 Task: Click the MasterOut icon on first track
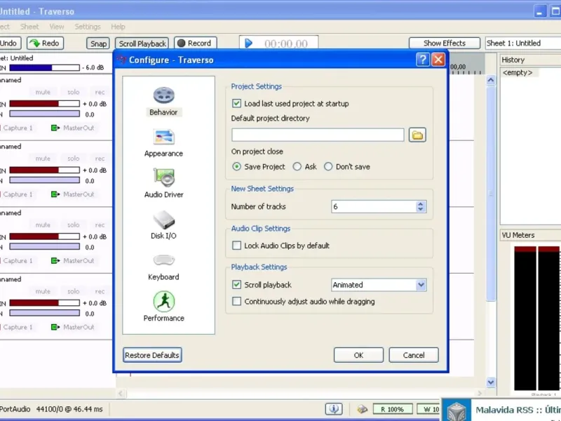coord(55,128)
